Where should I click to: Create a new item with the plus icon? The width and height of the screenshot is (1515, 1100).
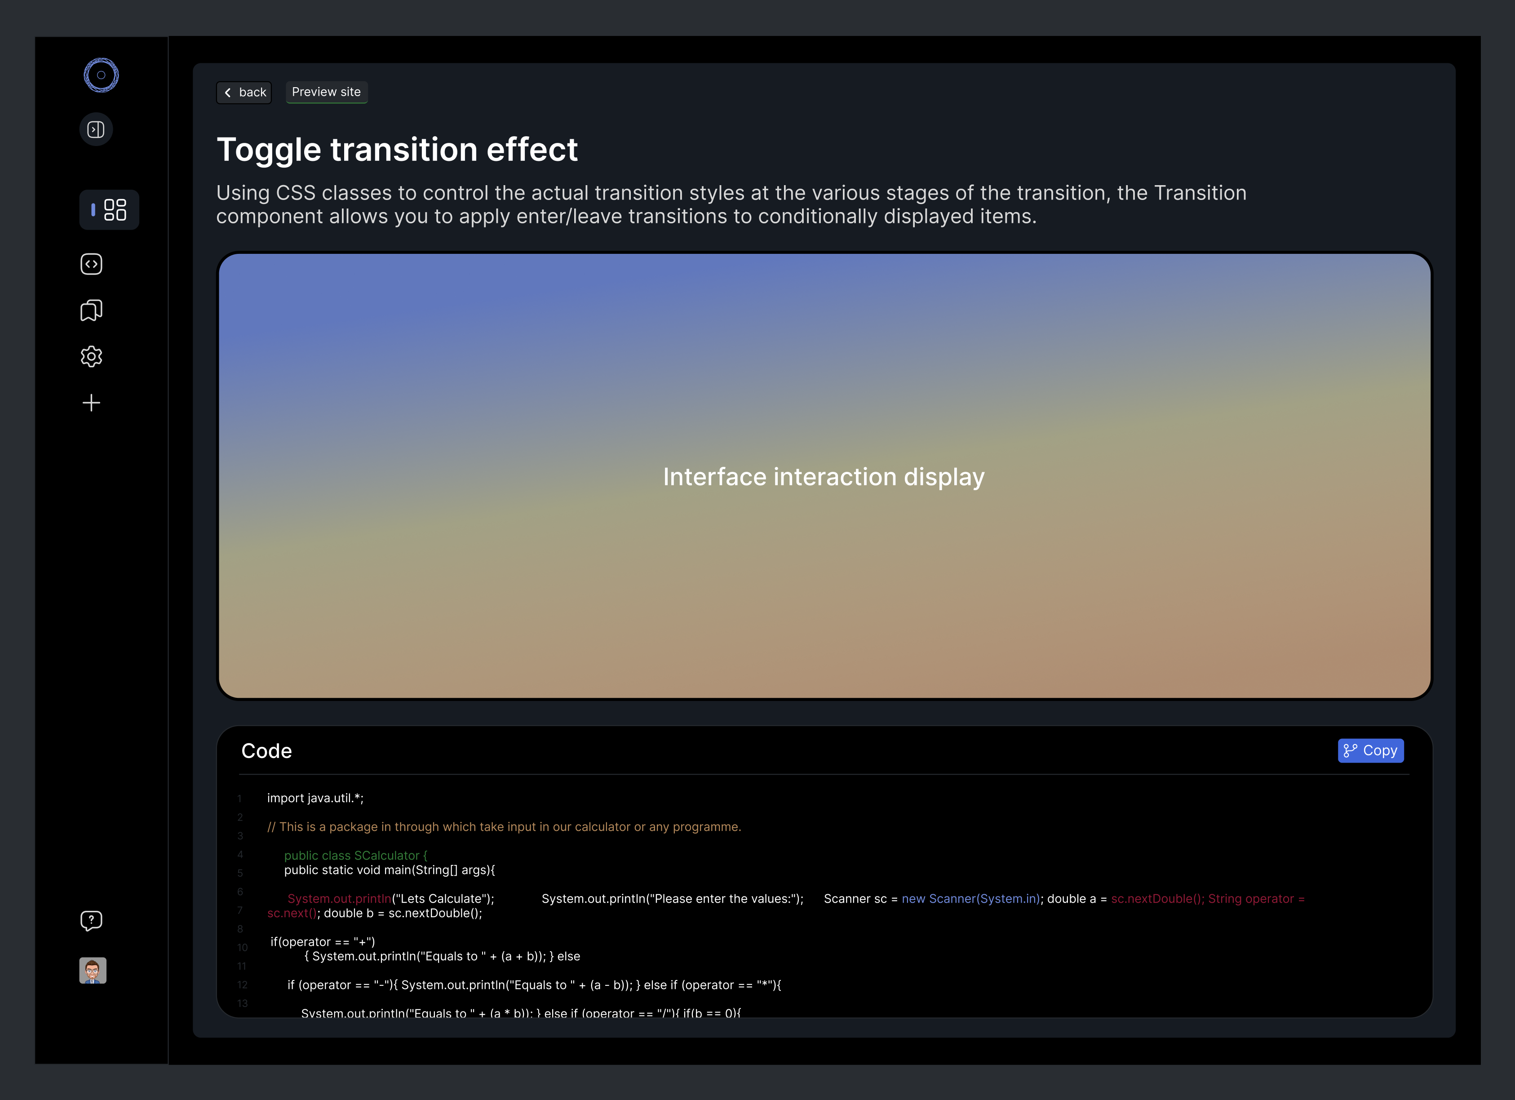click(x=91, y=402)
